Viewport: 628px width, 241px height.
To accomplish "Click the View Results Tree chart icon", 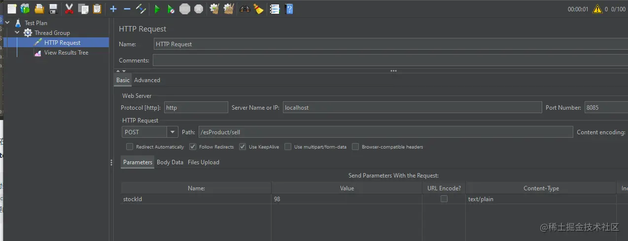I will [38, 53].
